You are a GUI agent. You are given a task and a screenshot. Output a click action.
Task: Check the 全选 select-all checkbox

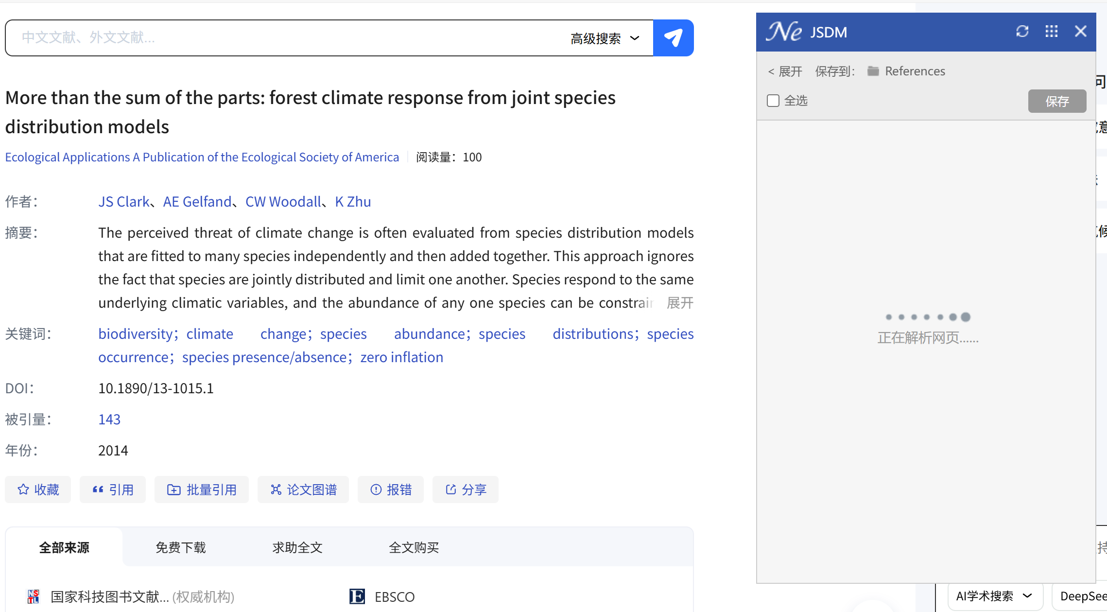tap(773, 101)
